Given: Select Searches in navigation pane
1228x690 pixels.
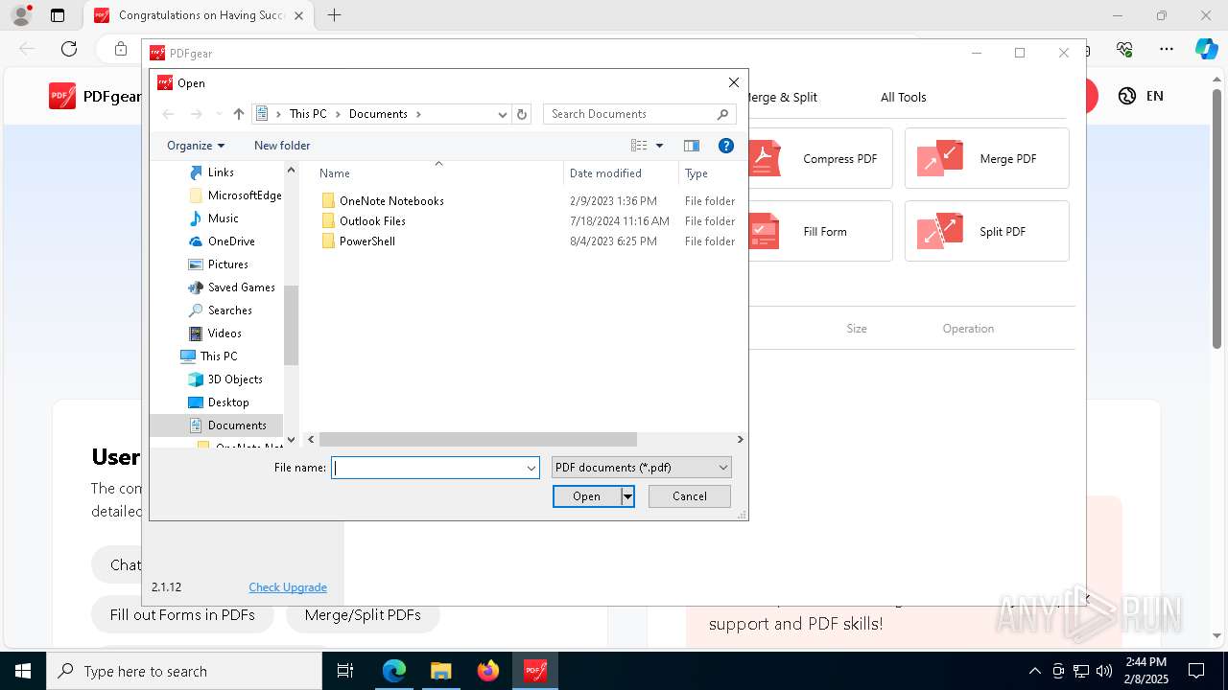Looking at the screenshot, I should tap(229, 310).
